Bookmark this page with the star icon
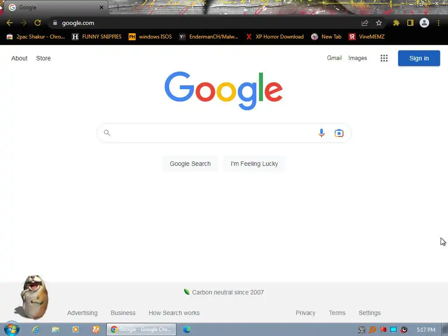Screen dimensions: 448x336 (379, 23)
